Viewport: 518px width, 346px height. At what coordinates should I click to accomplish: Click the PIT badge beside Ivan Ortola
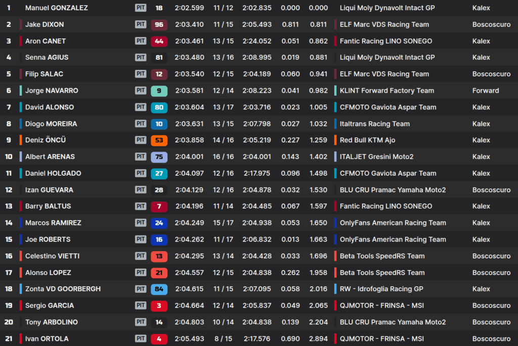coord(141,339)
